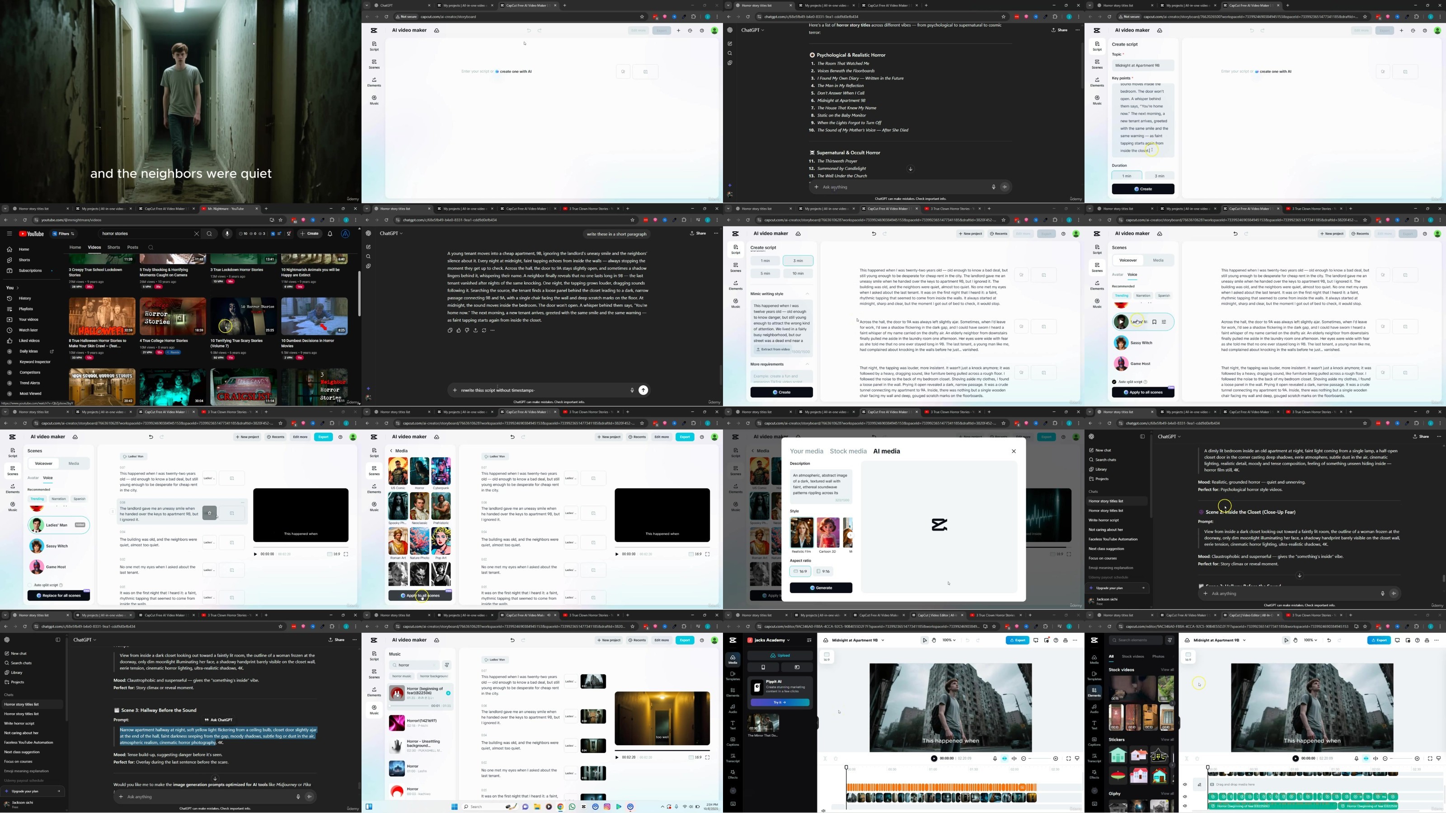Select 9:16 aspect ratio in AI media dialog
The image size is (1446, 813).
[823, 571]
